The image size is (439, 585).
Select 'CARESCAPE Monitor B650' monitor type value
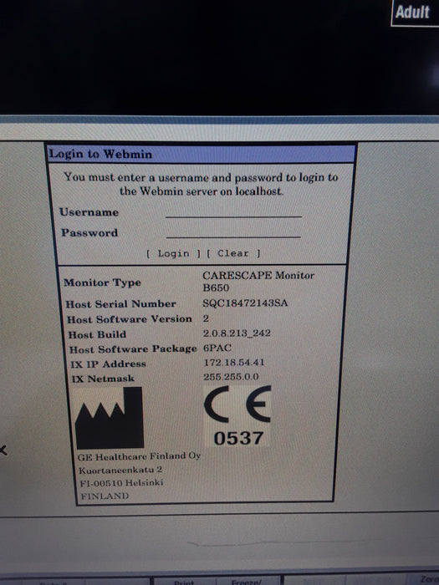point(258,282)
